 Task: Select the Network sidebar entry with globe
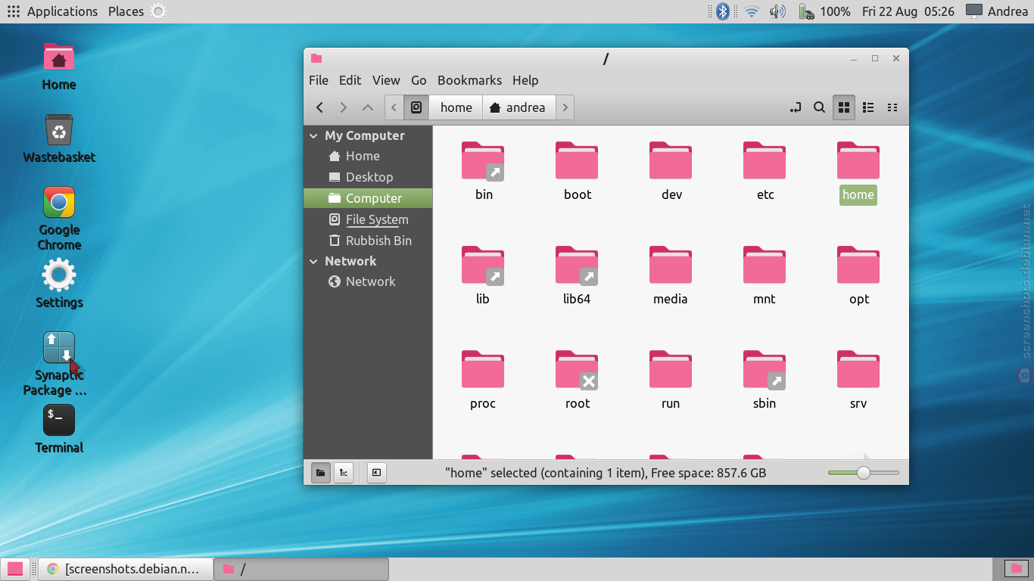368,281
